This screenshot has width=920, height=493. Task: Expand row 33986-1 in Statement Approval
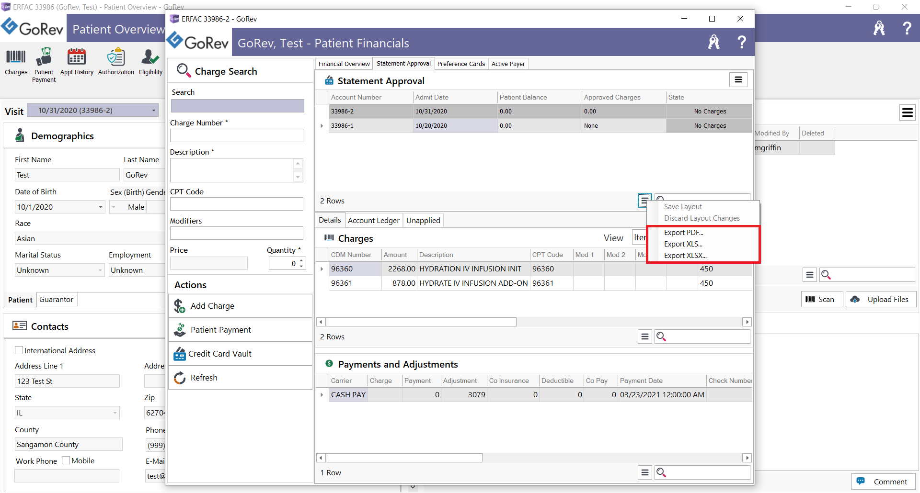pyautogui.click(x=322, y=126)
